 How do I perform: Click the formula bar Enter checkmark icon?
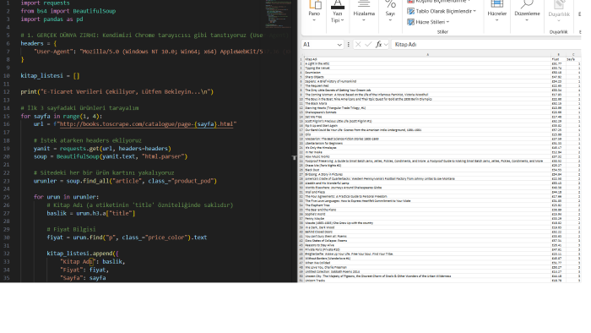click(x=368, y=45)
